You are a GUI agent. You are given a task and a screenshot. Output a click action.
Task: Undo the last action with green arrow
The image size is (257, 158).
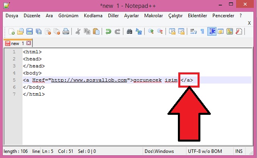click(x=108, y=31)
